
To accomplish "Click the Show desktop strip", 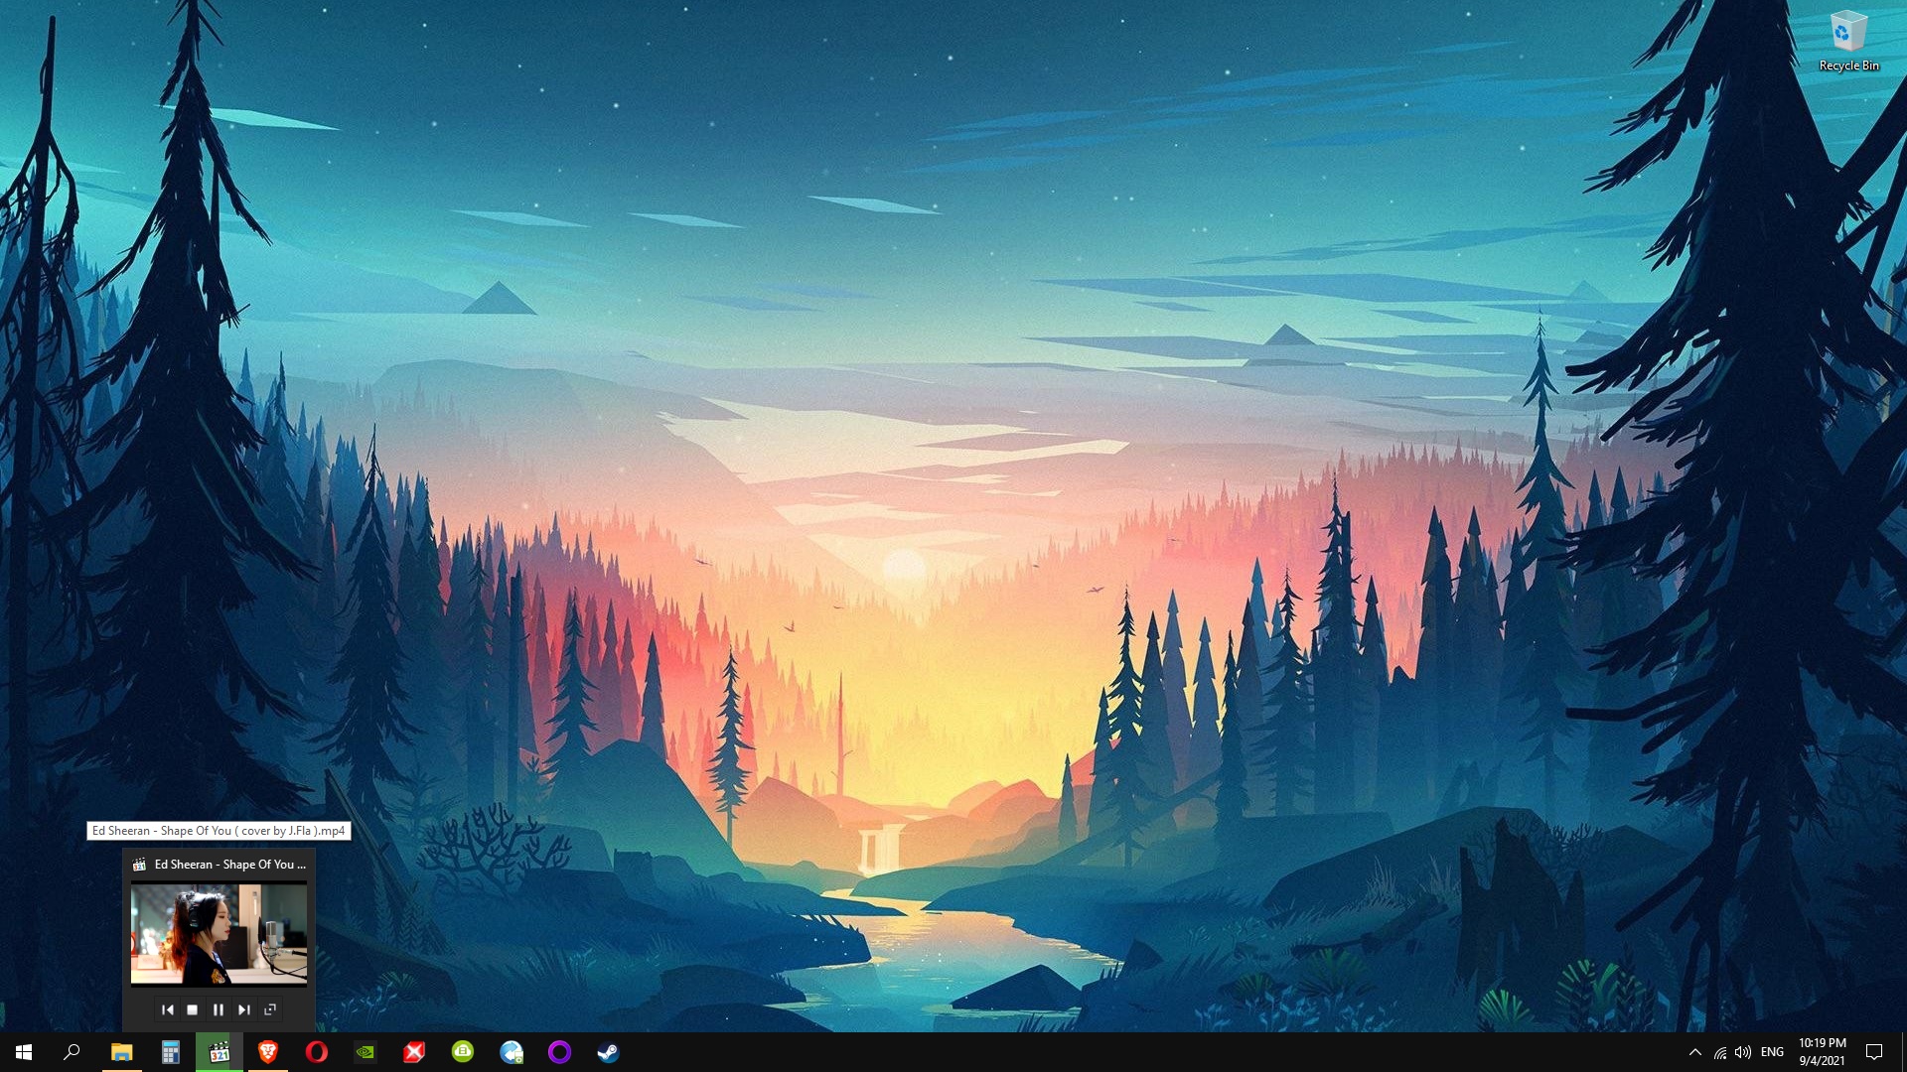I will 1903,1052.
